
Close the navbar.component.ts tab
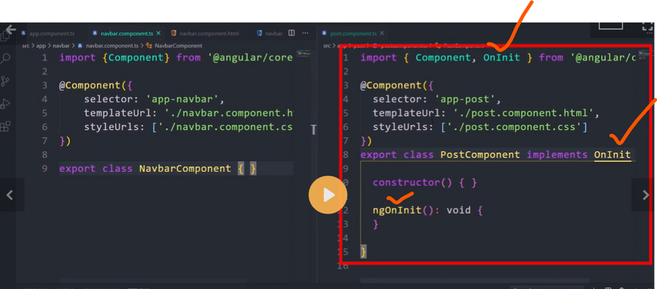tap(158, 33)
